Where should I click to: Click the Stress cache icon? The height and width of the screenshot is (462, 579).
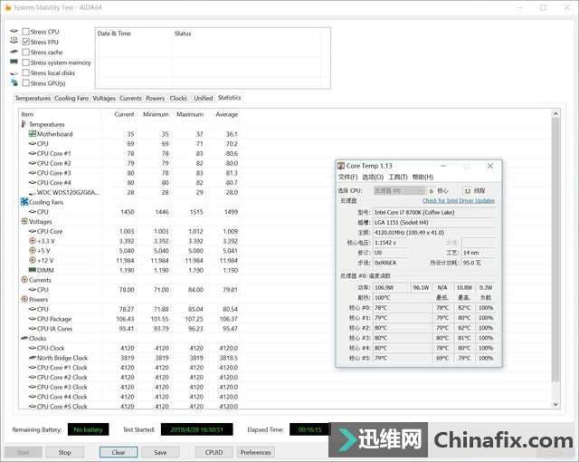click(14, 52)
